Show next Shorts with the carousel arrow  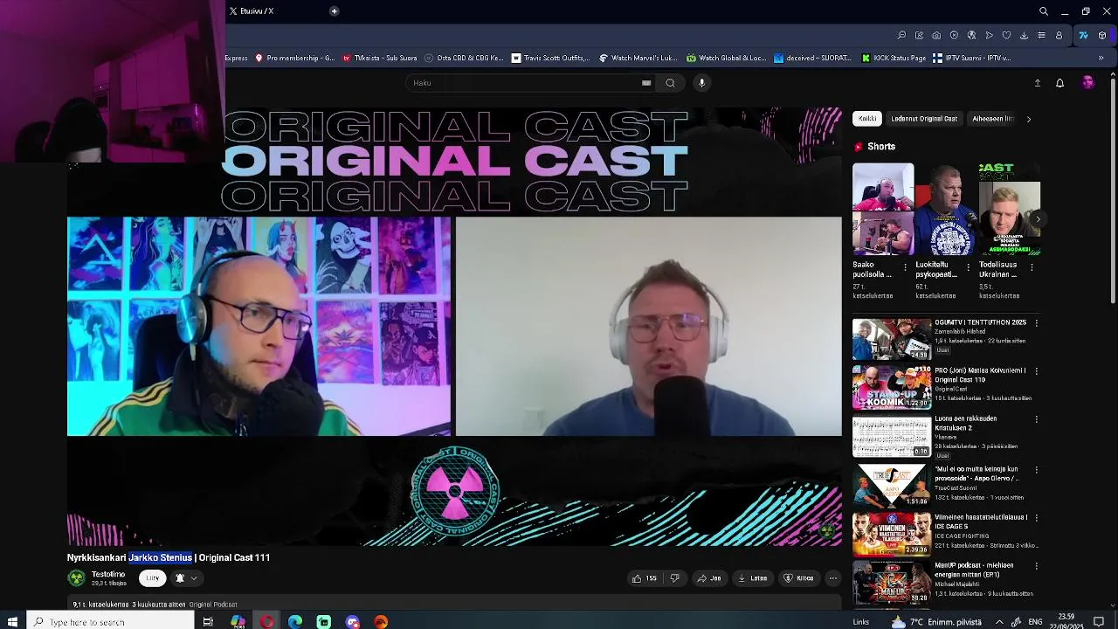pyautogui.click(x=1036, y=218)
